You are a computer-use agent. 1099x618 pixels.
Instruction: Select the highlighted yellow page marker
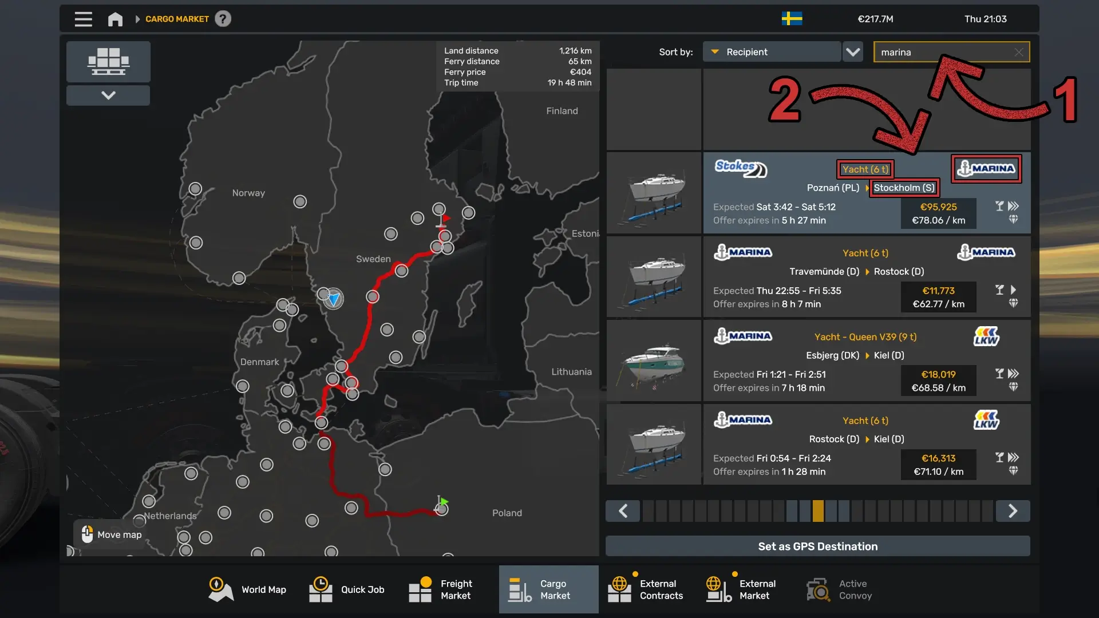(x=818, y=510)
